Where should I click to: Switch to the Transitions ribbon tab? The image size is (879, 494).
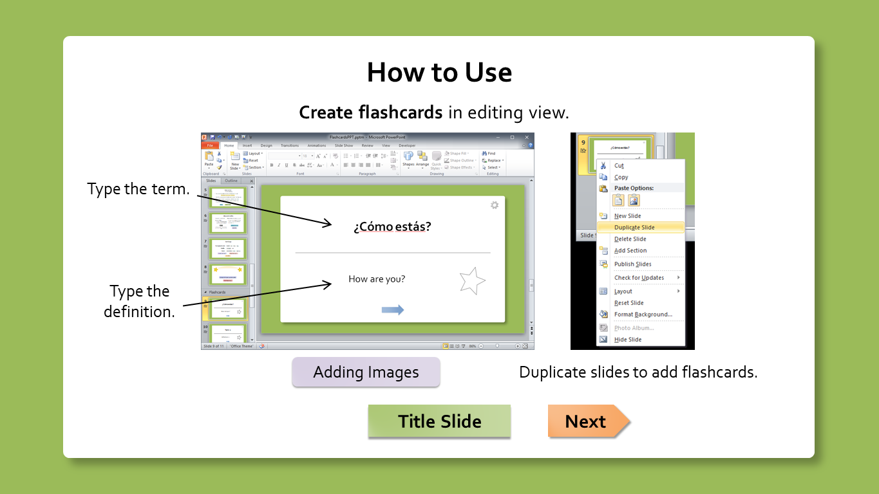click(290, 145)
